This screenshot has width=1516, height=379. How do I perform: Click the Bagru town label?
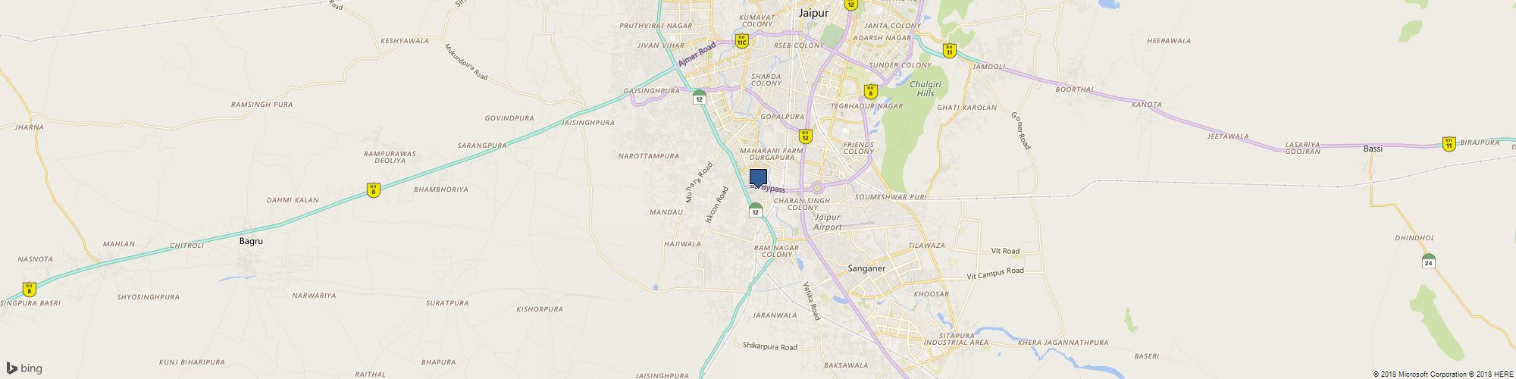pos(250,240)
